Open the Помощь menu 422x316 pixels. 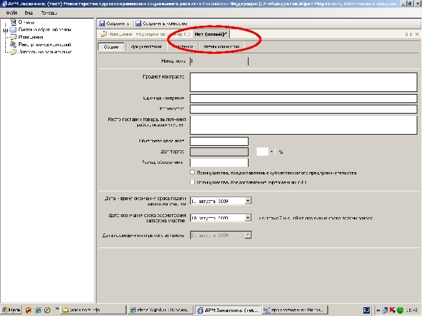pyautogui.click(x=49, y=13)
